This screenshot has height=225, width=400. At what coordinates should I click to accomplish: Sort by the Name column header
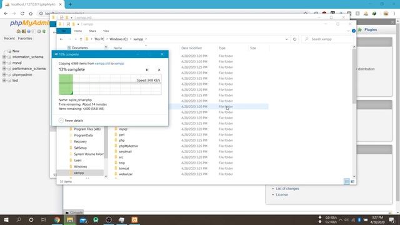pos(117,48)
